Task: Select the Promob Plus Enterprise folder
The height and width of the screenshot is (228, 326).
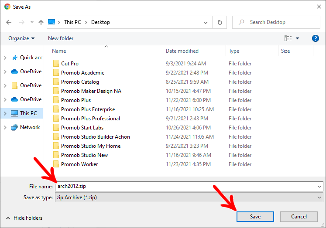Action: coord(88,109)
